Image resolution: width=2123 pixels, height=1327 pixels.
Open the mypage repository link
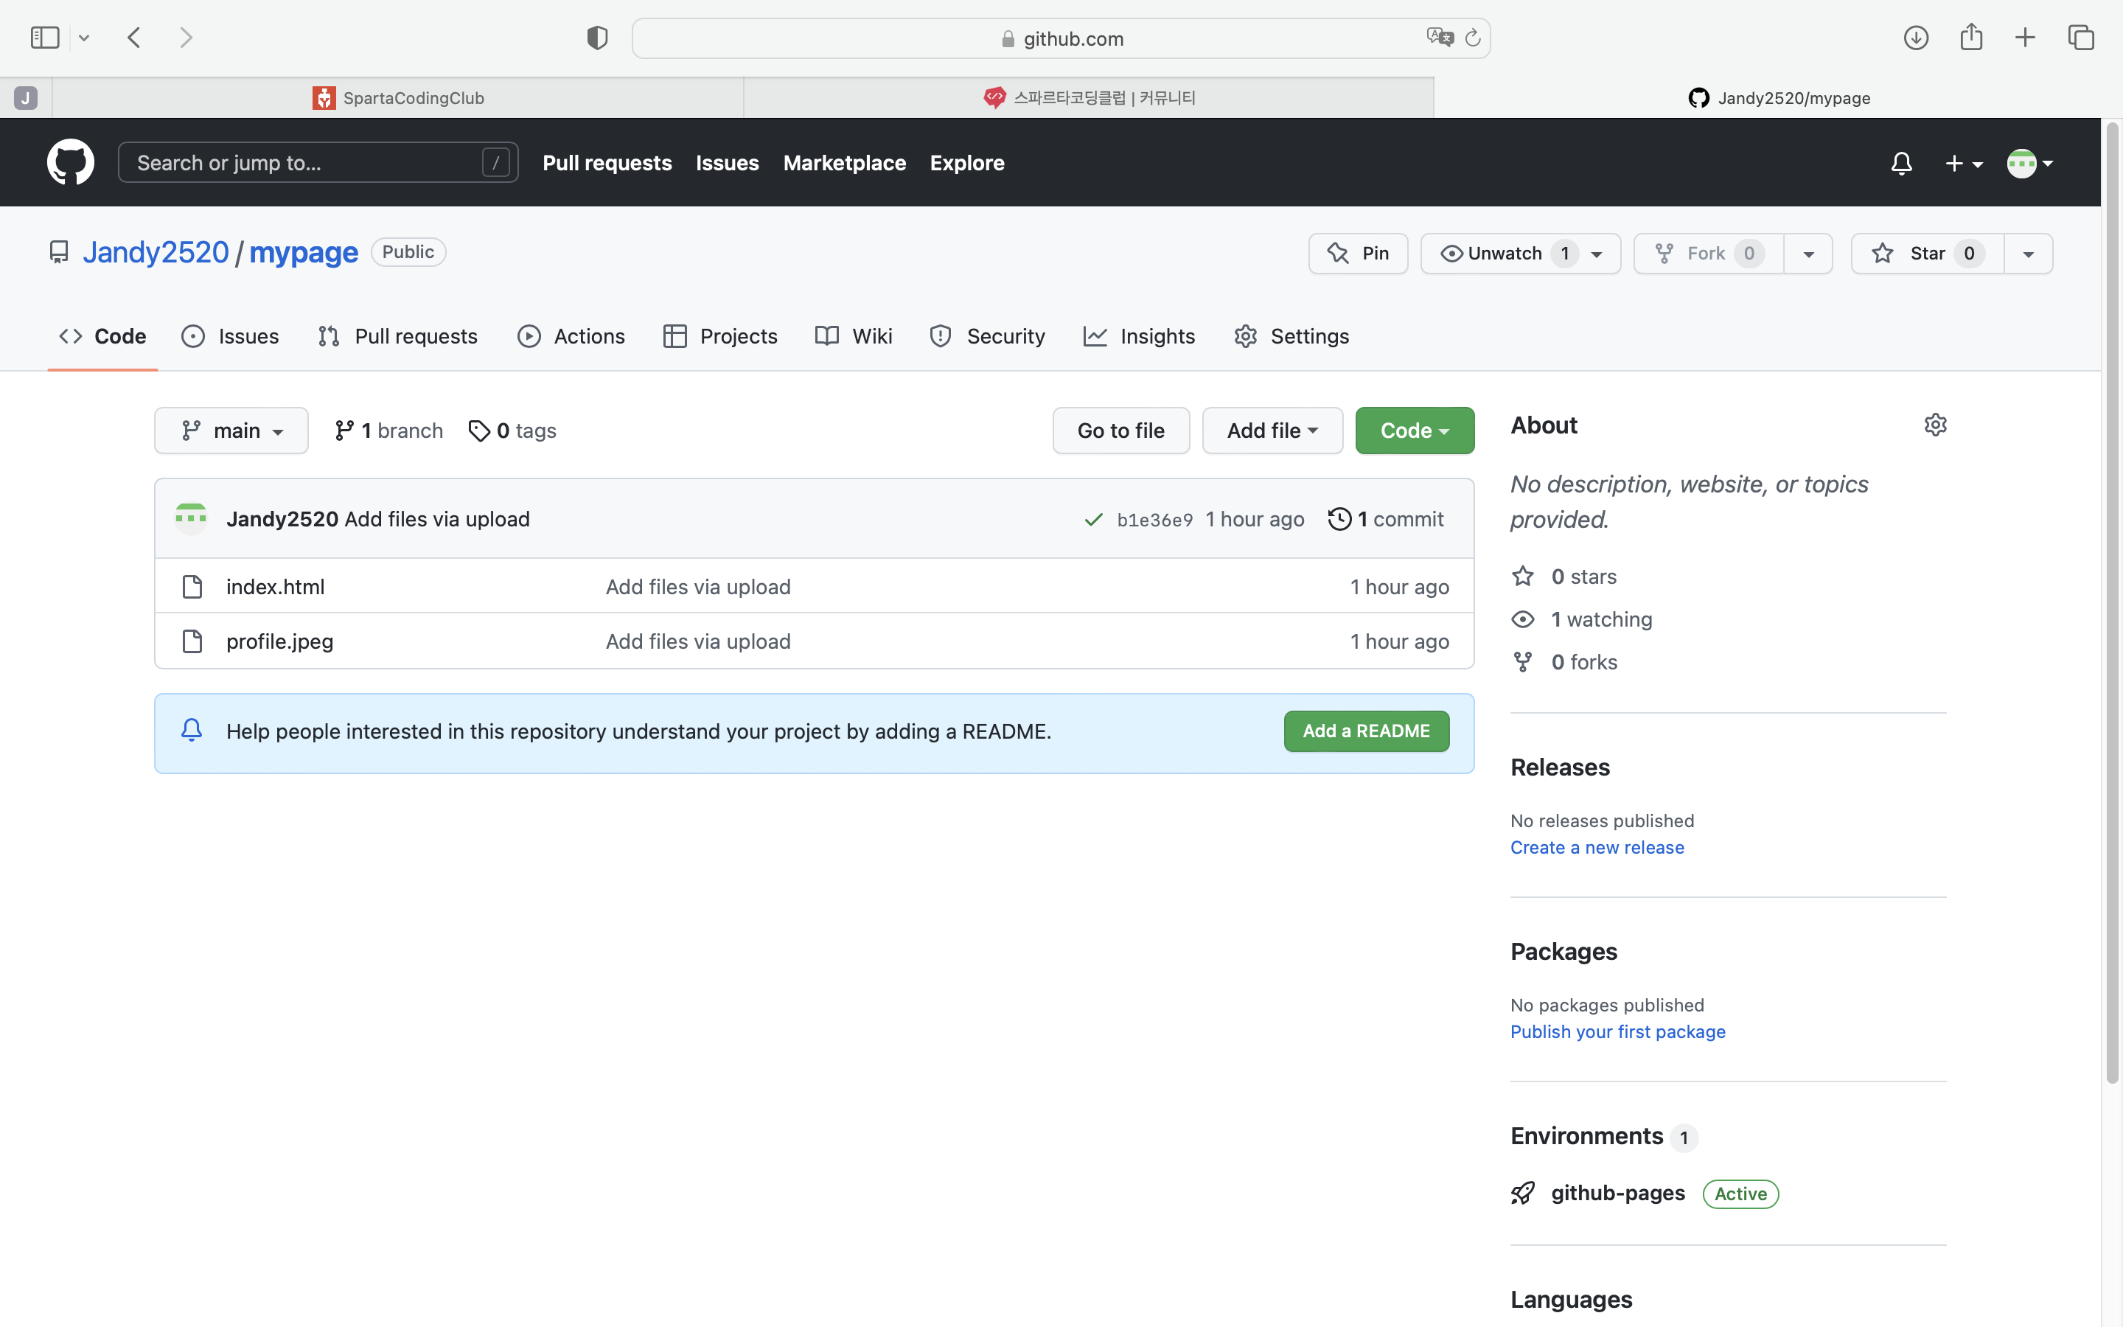(304, 253)
